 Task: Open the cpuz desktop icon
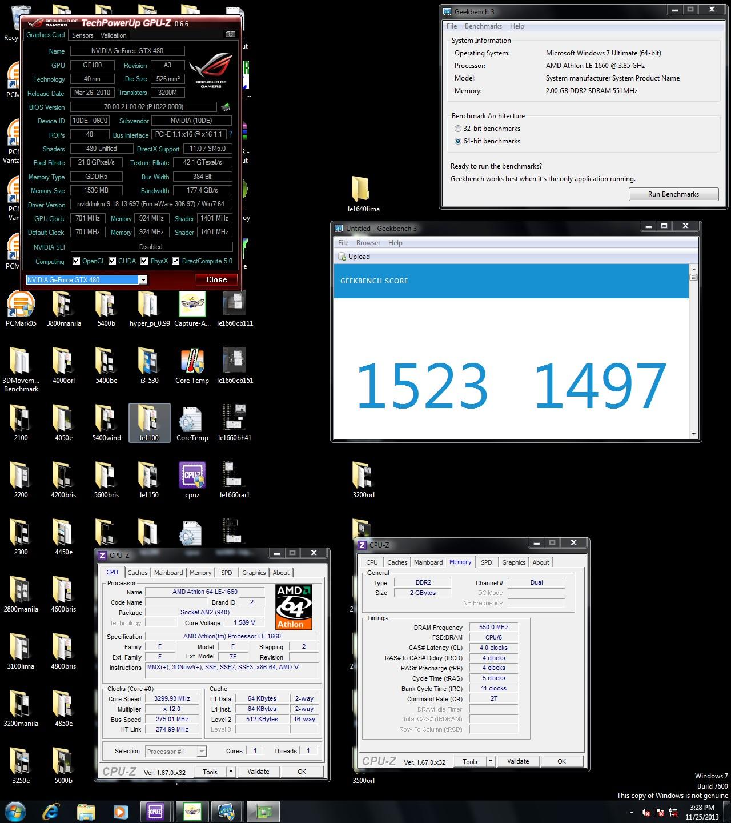point(192,481)
